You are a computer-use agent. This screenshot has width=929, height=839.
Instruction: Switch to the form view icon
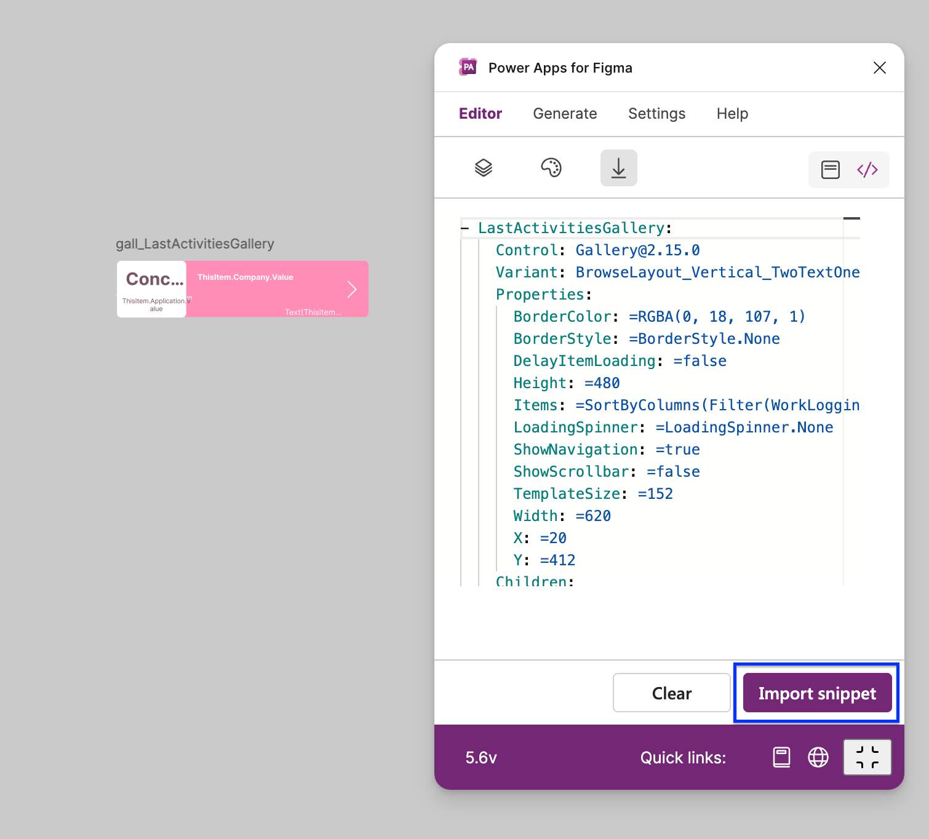[x=831, y=170]
